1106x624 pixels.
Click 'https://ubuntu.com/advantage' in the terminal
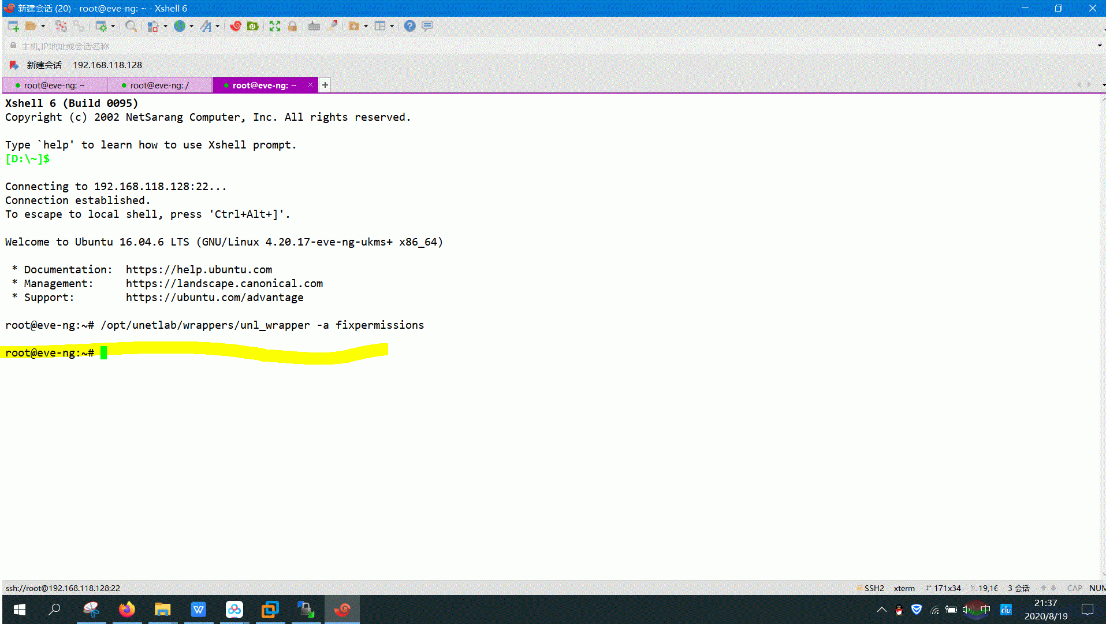coord(214,298)
